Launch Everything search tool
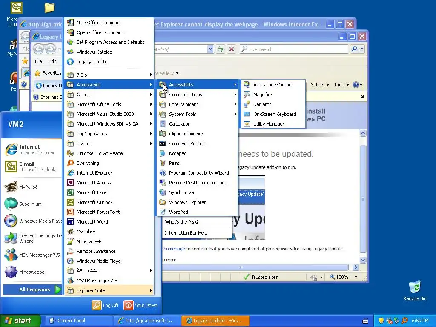This screenshot has height=327, width=436. pos(109,163)
